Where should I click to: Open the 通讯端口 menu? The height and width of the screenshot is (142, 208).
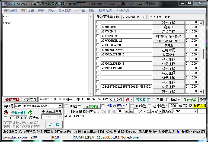11,11
